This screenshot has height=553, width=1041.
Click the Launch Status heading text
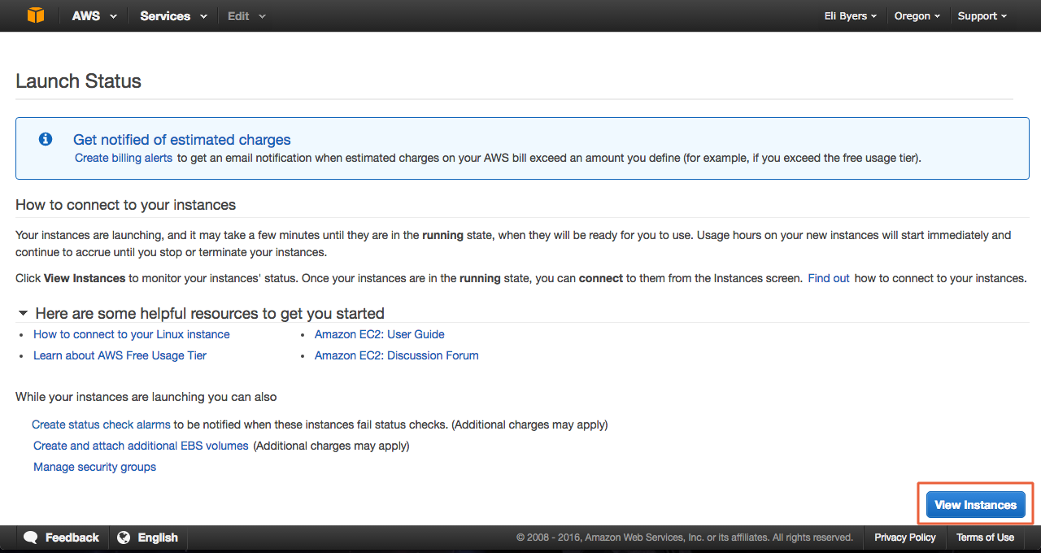tap(79, 81)
